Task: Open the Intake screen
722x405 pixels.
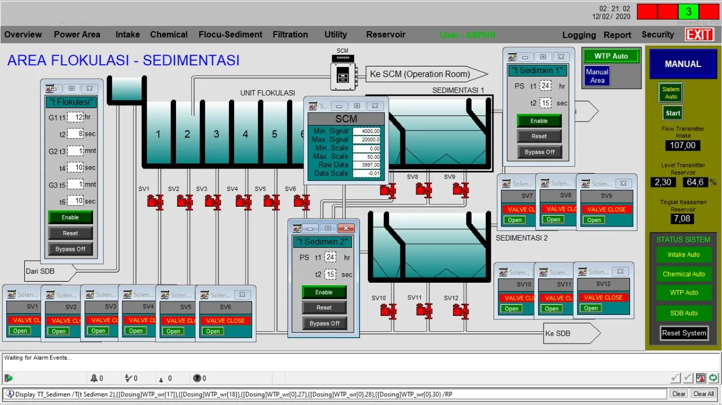Action: click(x=127, y=34)
